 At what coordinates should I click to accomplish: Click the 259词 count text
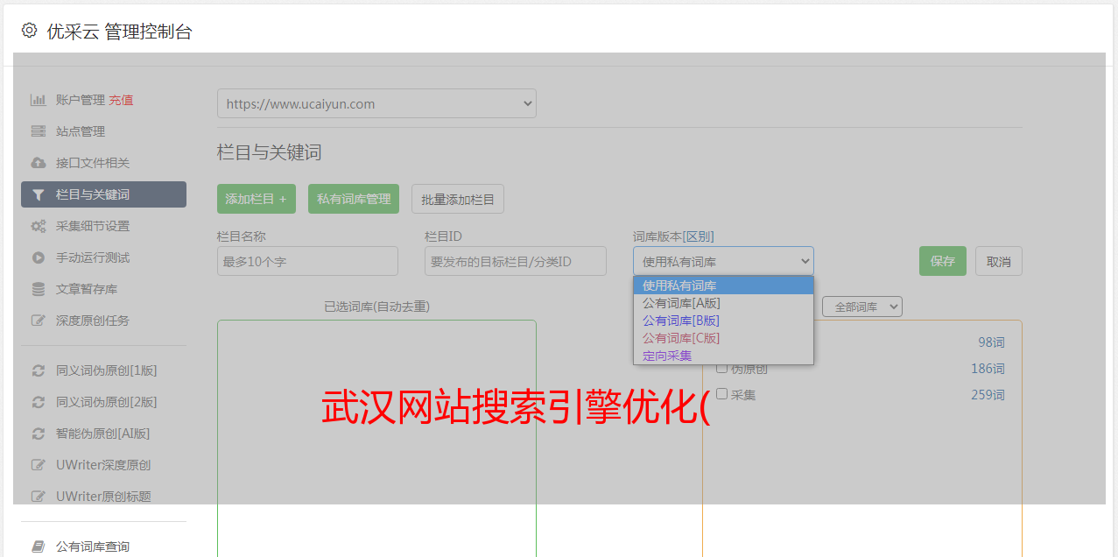pos(988,395)
